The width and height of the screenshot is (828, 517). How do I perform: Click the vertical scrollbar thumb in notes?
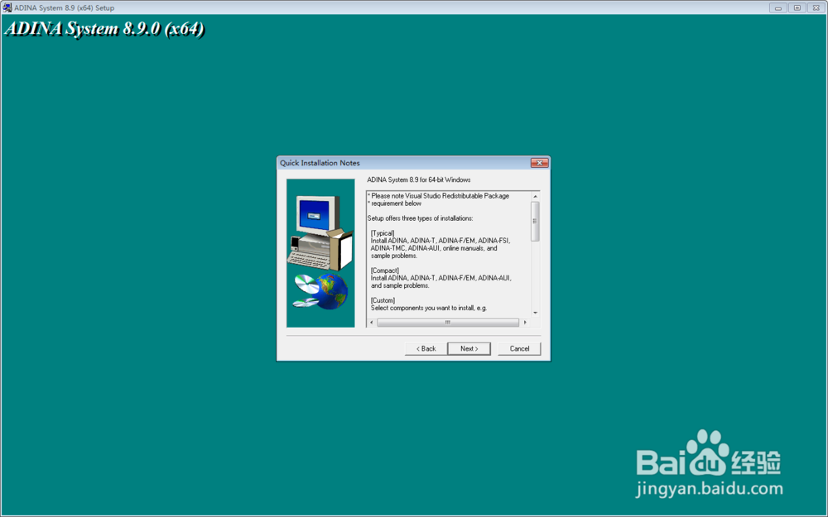(535, 221)
